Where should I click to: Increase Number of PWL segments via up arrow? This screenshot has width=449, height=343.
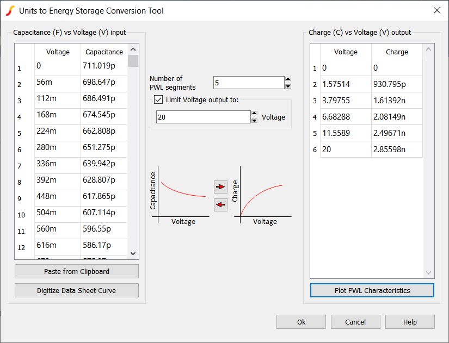coord(288,79)
